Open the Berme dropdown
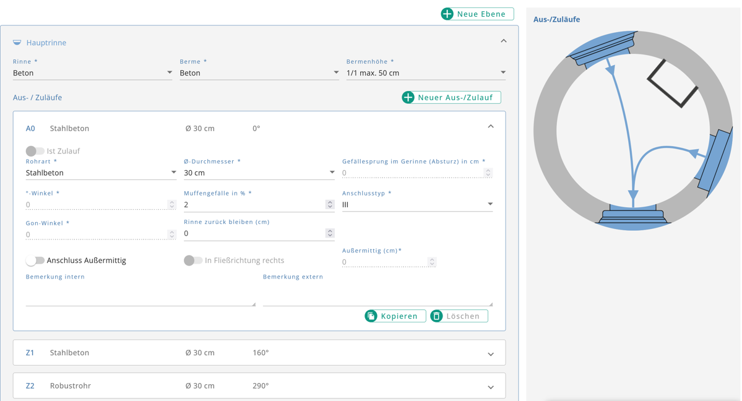Image resolution: width=742 pixels, height=401 pixels. [x=259, y=73]
